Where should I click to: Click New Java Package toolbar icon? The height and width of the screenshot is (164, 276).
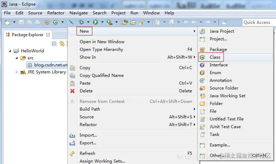[47, 22]
